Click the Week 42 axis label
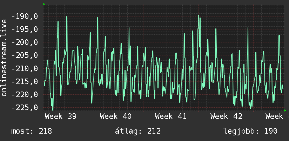The width and height of the screenshot is (289, 141). [x=227, y=116]
